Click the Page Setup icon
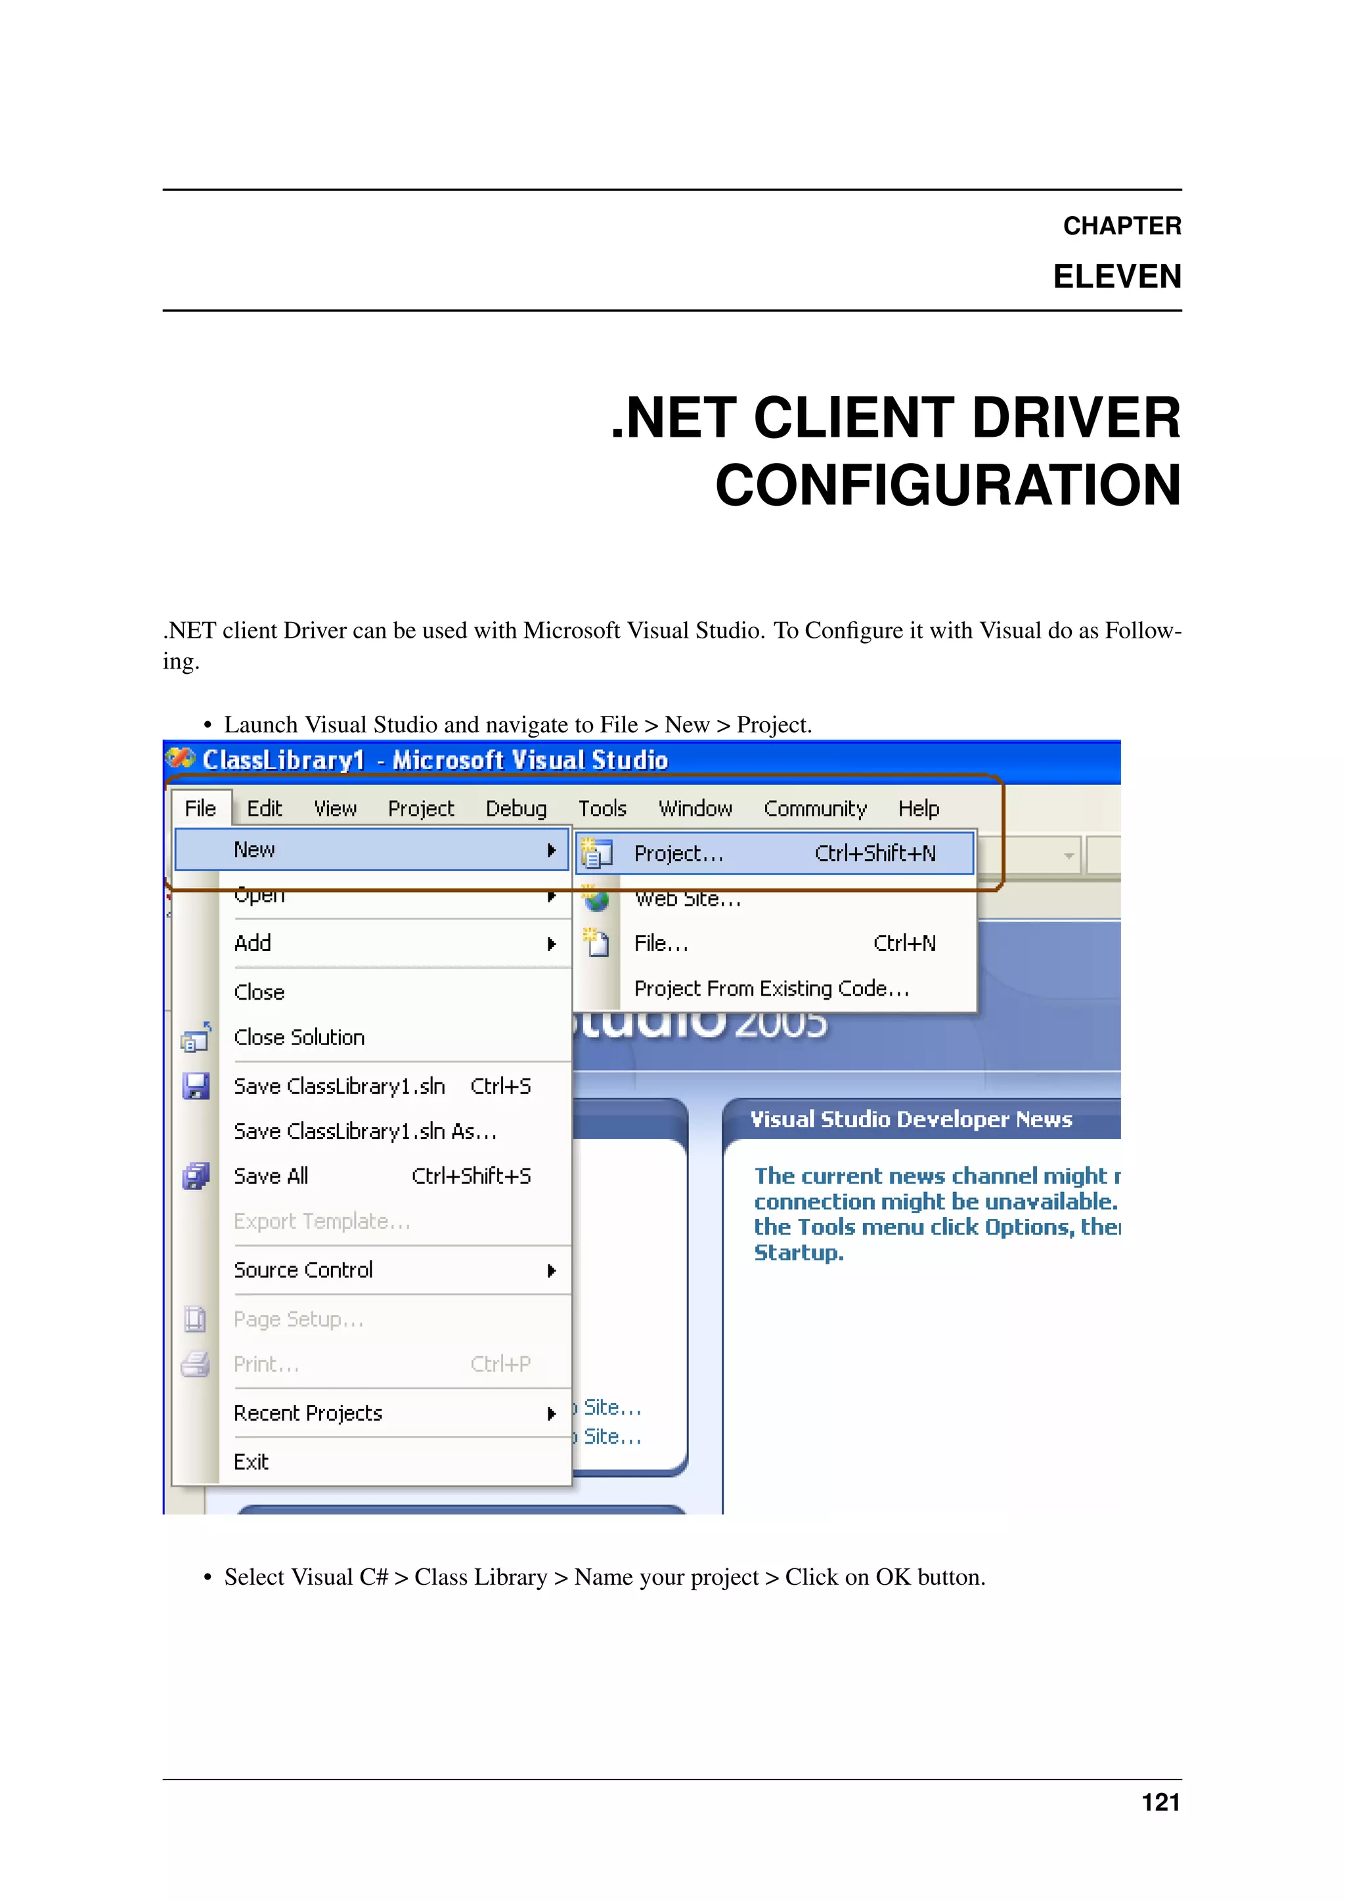The width and height of the screenshot is (1345, 1902). tap(196, 1319)
